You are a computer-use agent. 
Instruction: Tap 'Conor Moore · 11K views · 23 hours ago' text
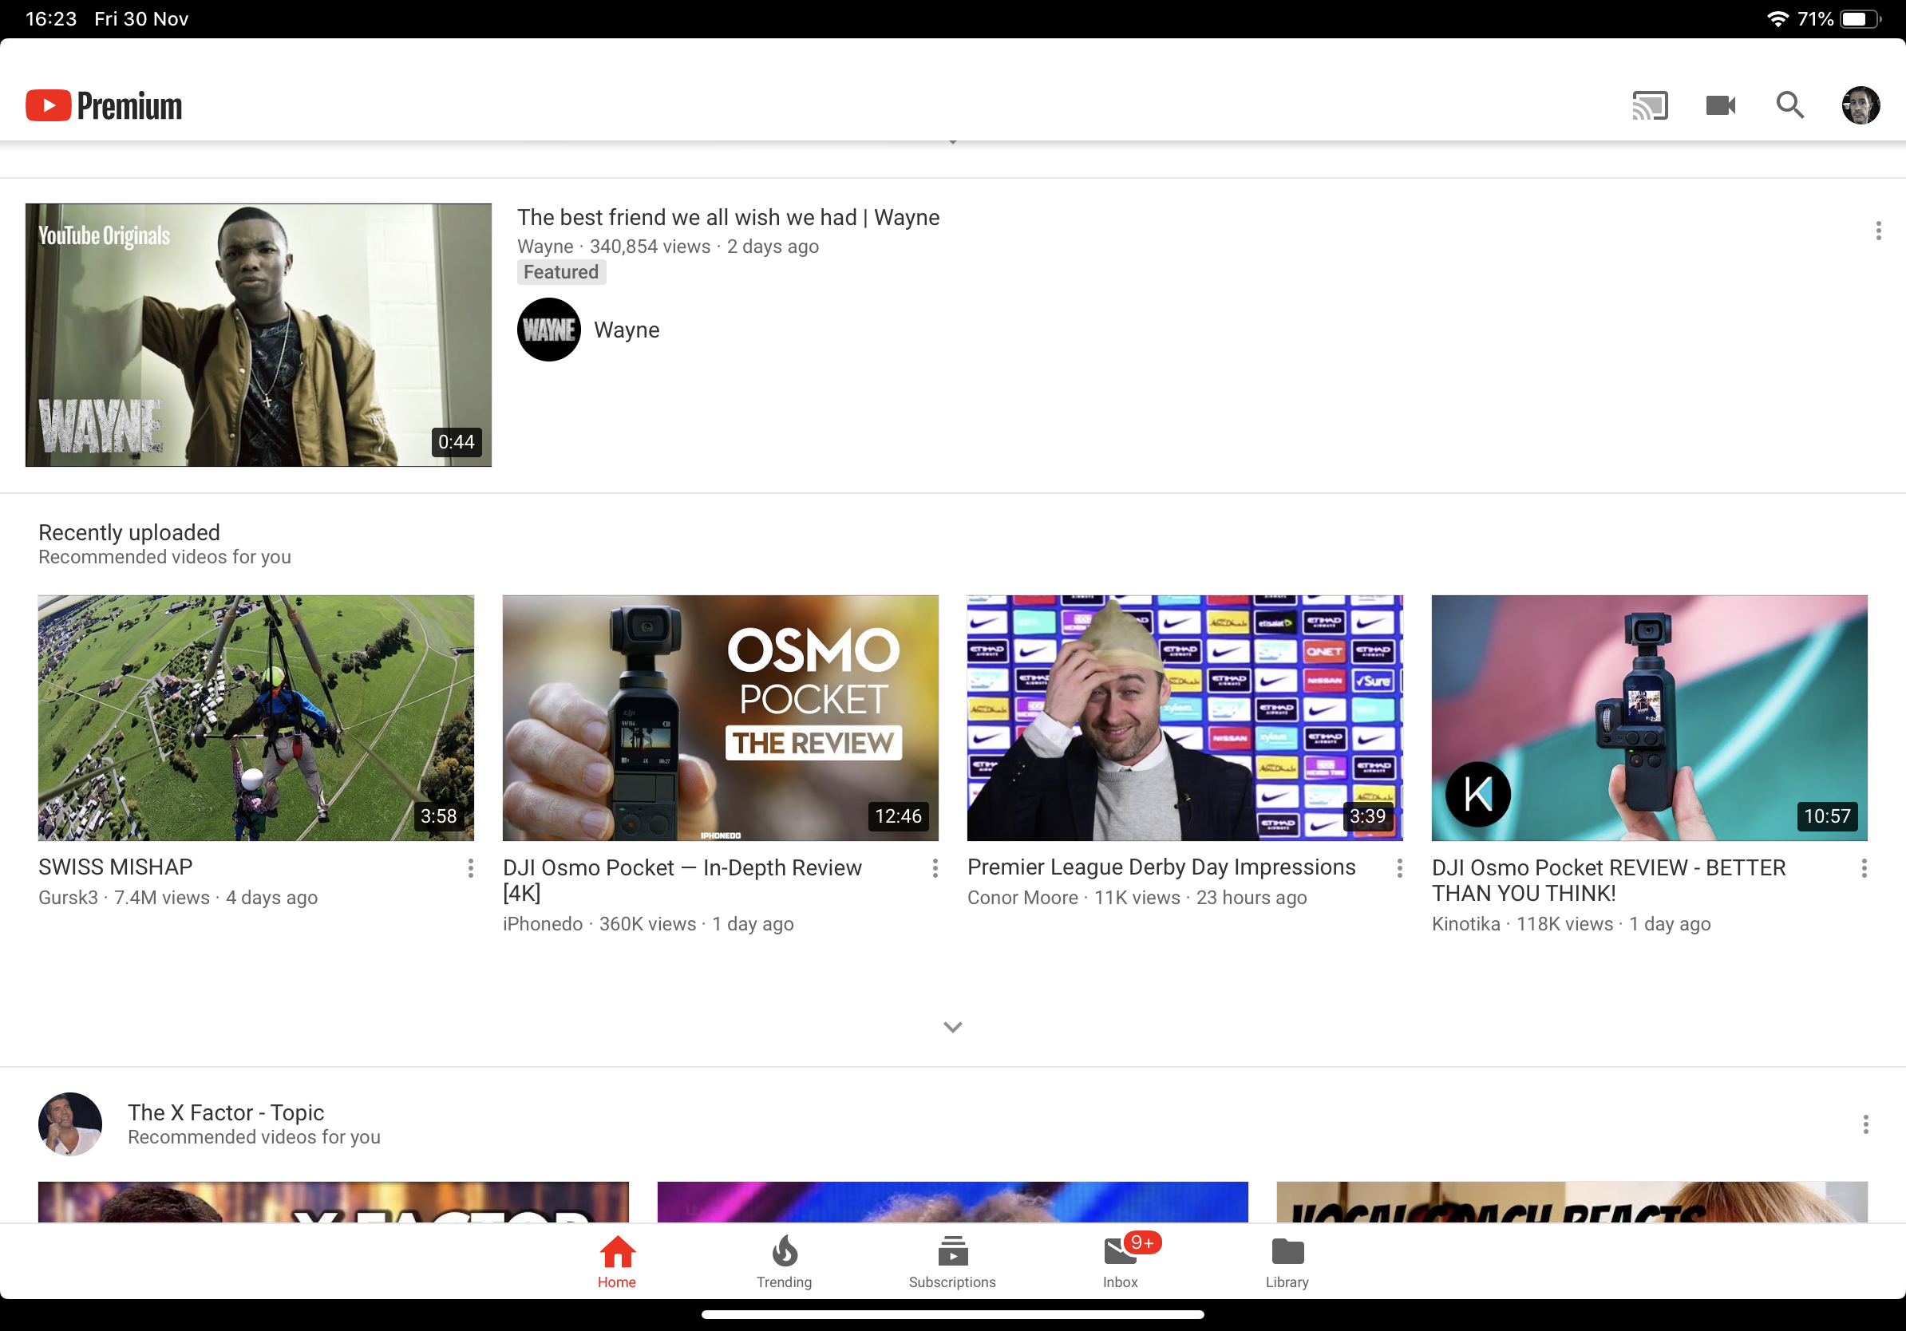[x=1137, y=898]
